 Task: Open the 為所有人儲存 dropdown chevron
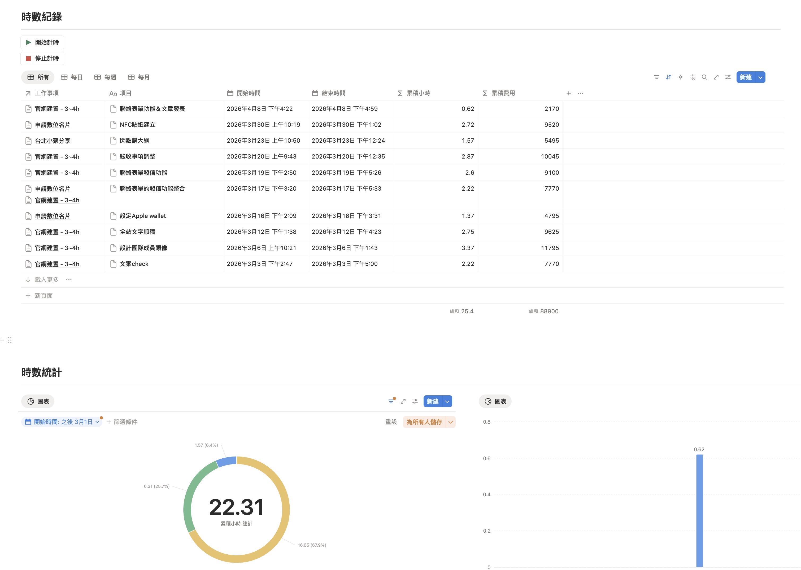click(451, 422)
